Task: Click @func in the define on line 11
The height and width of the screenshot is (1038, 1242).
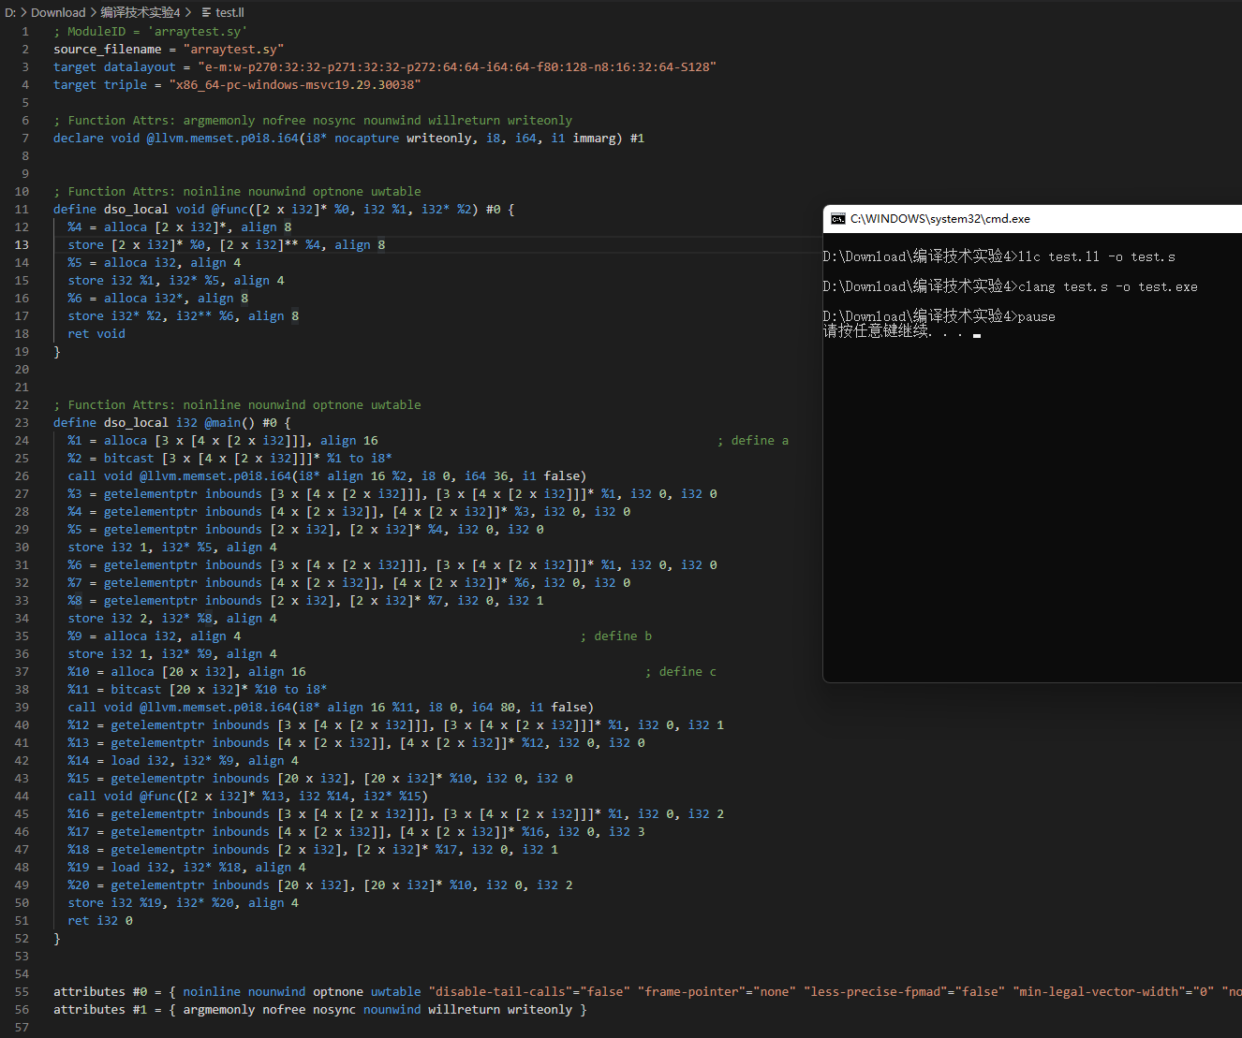Action: coord(229,209)
